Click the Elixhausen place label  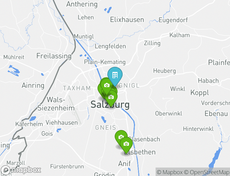(127, 20)
